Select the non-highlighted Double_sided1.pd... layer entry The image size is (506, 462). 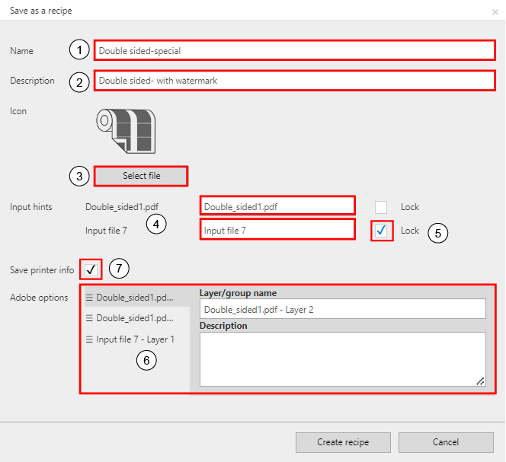pyautogui.click(x=135, y=318)
